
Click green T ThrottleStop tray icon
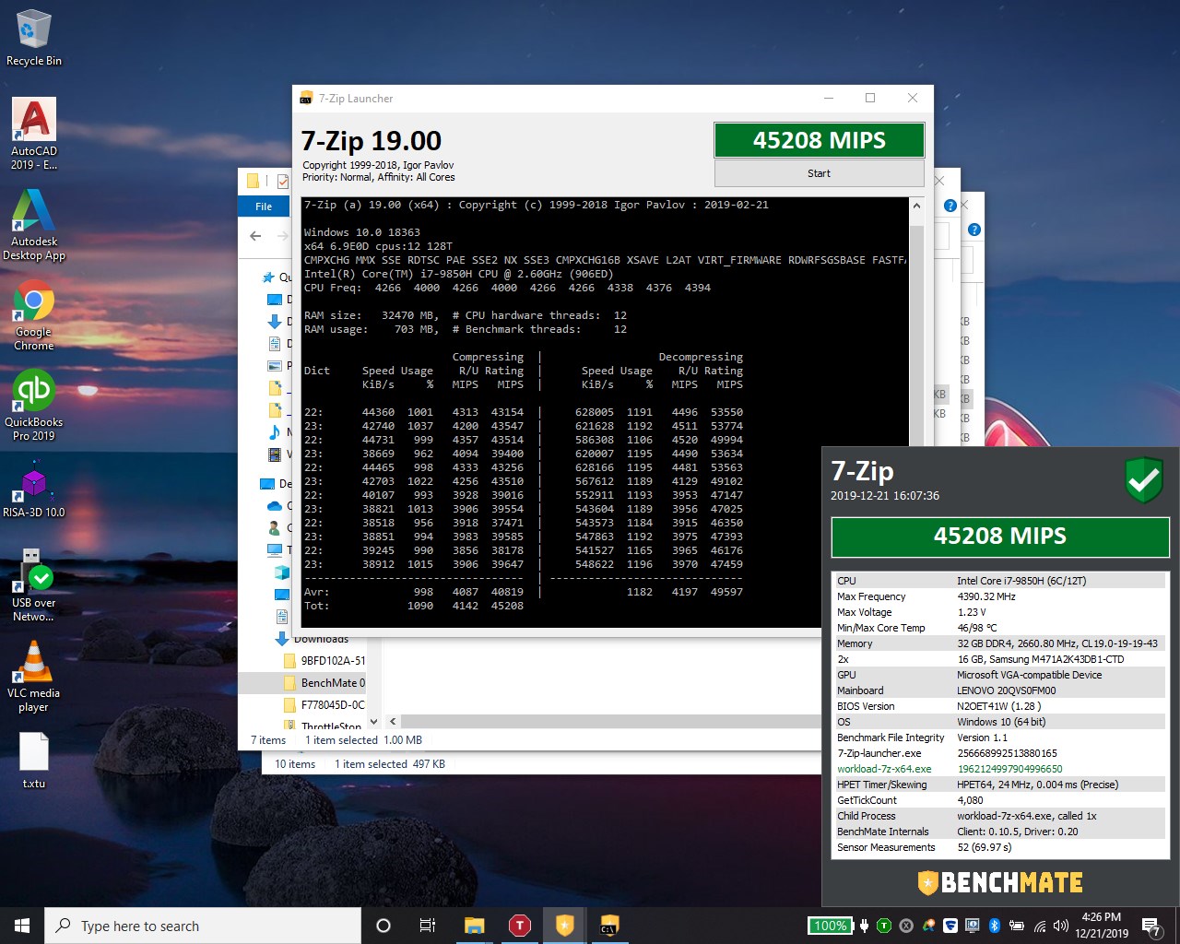[x=884, y=926]
